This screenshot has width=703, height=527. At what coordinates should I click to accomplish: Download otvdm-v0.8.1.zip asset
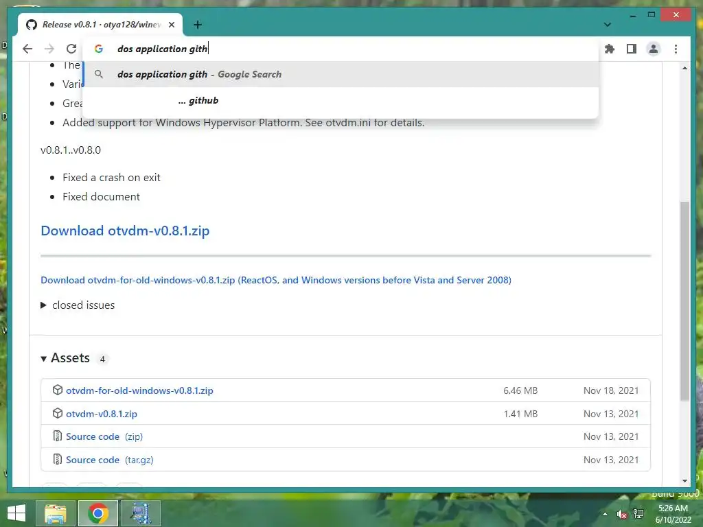(x=102, y=414)
